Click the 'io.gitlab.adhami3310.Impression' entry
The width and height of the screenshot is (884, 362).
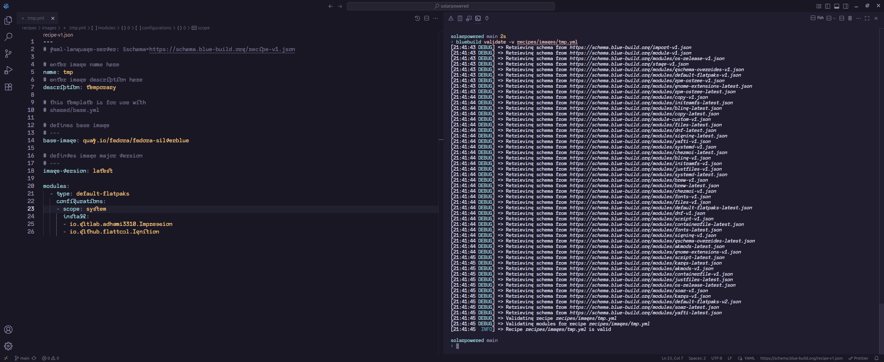click(121, 224)
